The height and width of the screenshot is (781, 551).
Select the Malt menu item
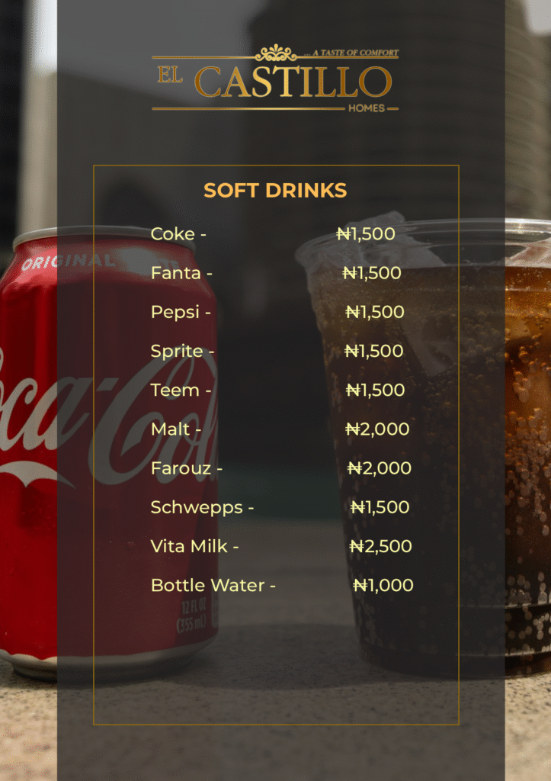point(175,429)
